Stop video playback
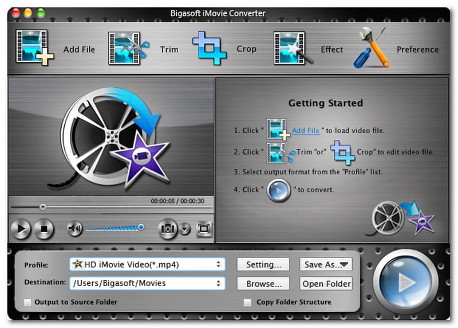458x328 pixels. coord(43,230)
